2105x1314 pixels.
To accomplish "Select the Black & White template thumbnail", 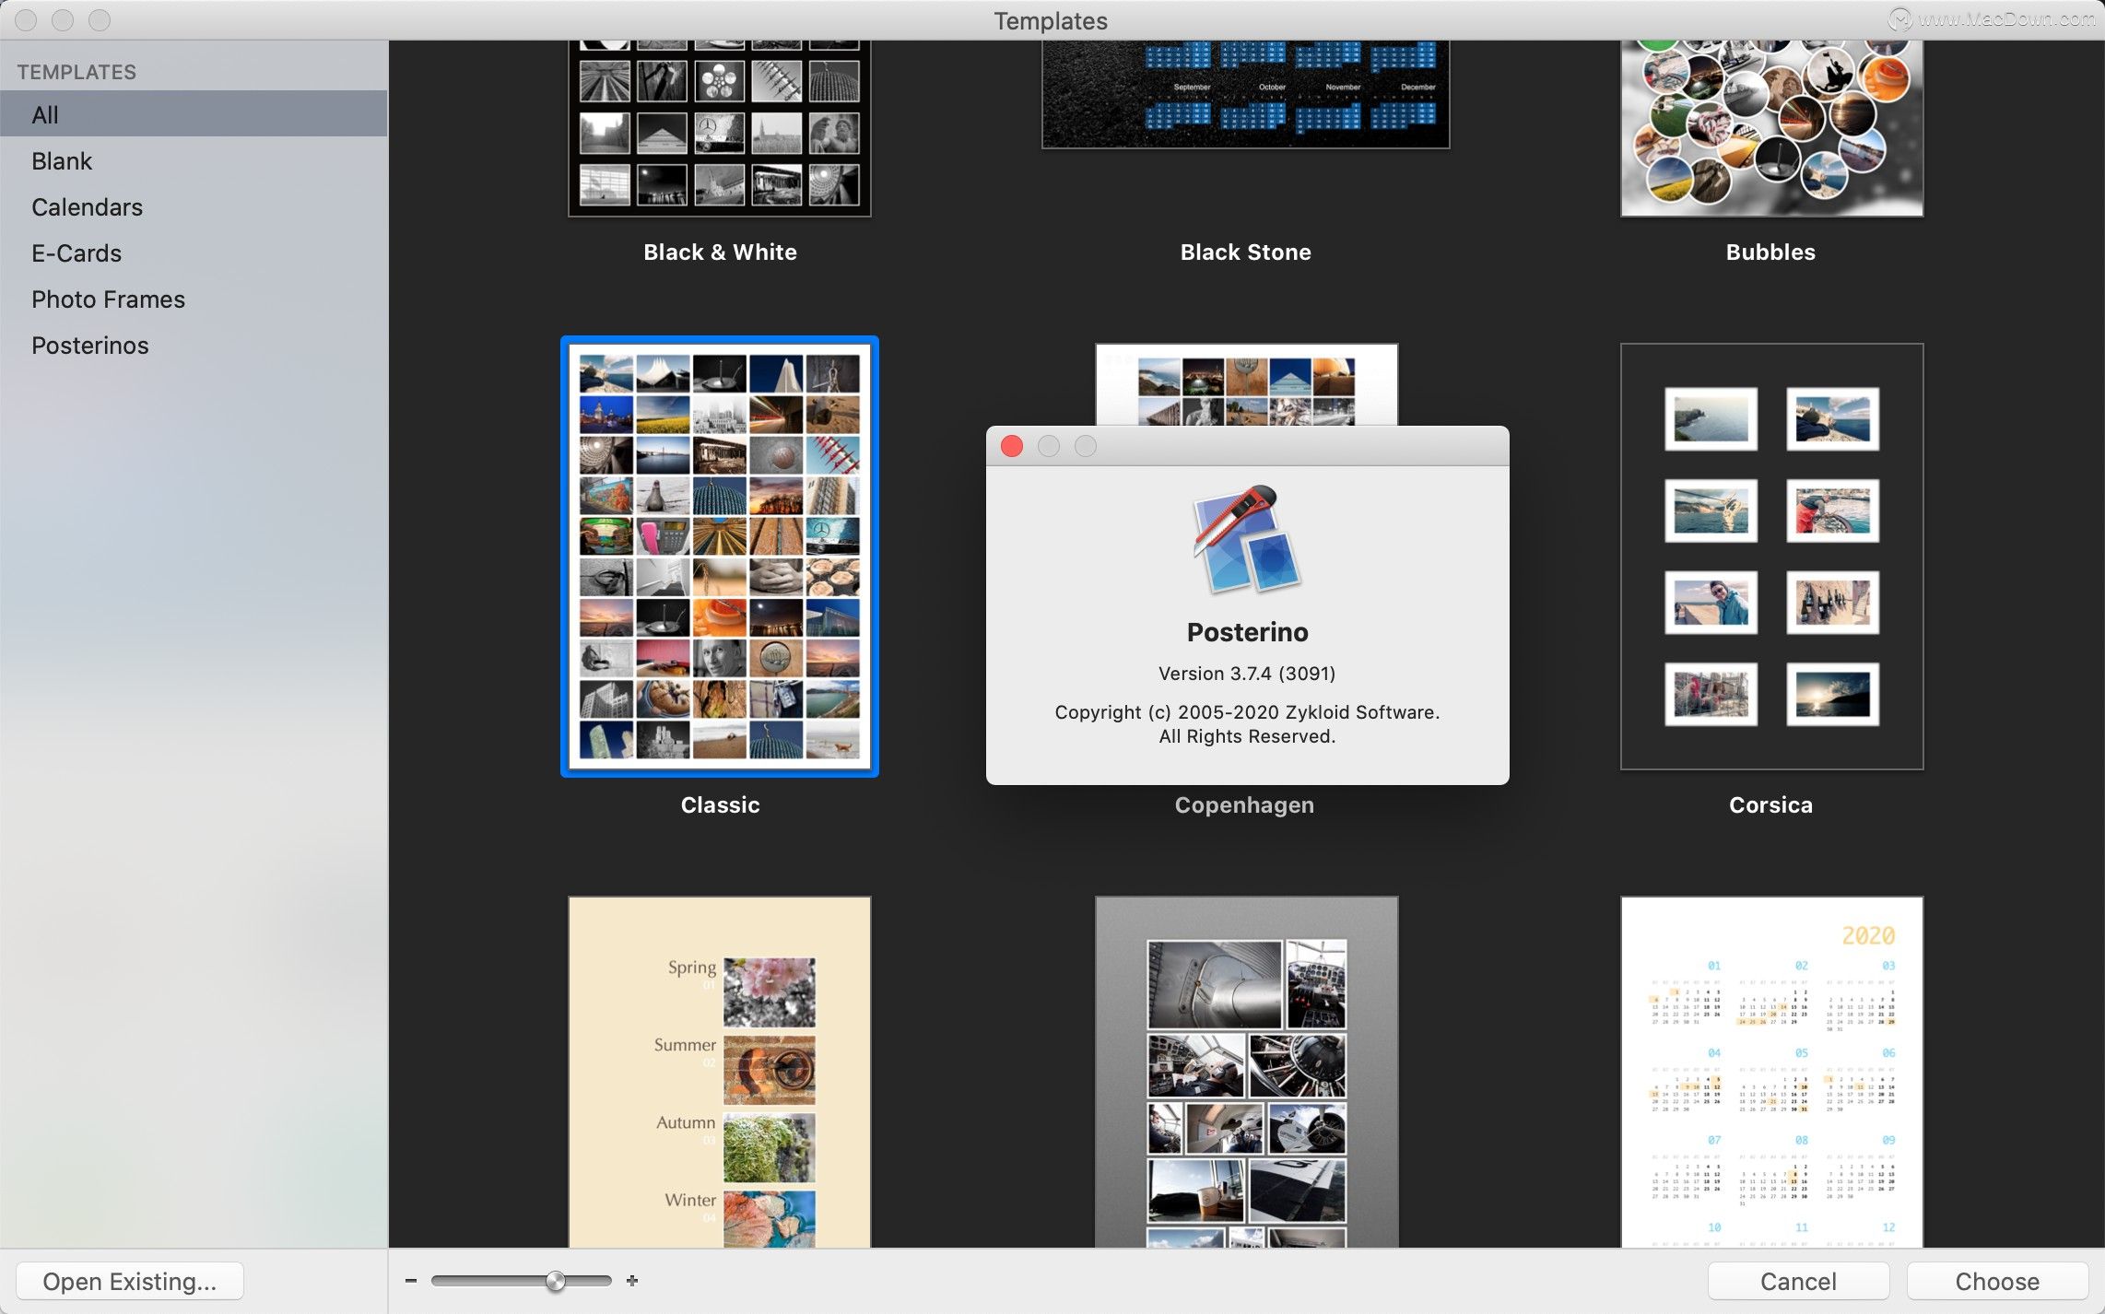I will (719, 129).
